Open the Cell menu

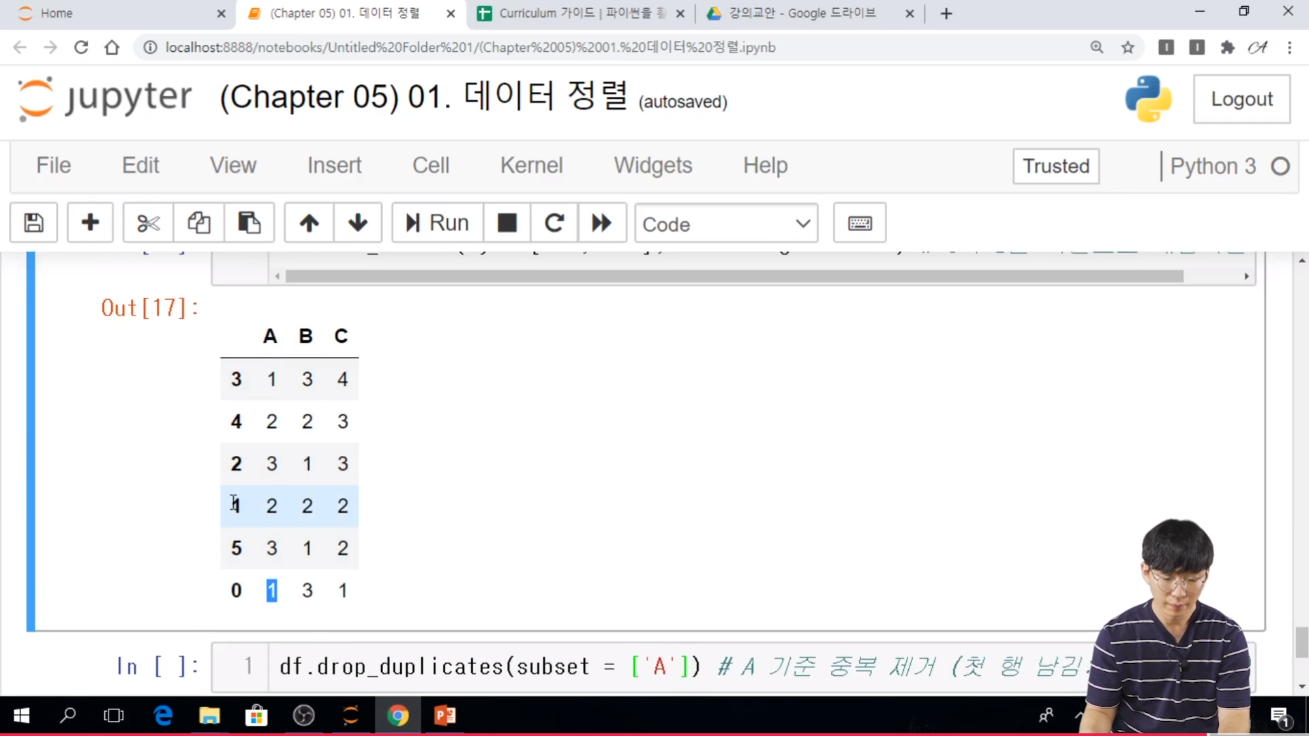430,165
